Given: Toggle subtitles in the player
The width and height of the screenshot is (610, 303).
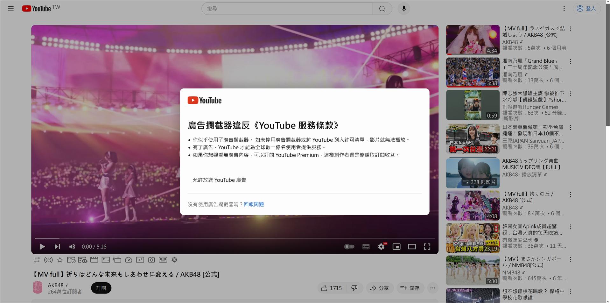Looking at the screenshot, I should (366, 247).
